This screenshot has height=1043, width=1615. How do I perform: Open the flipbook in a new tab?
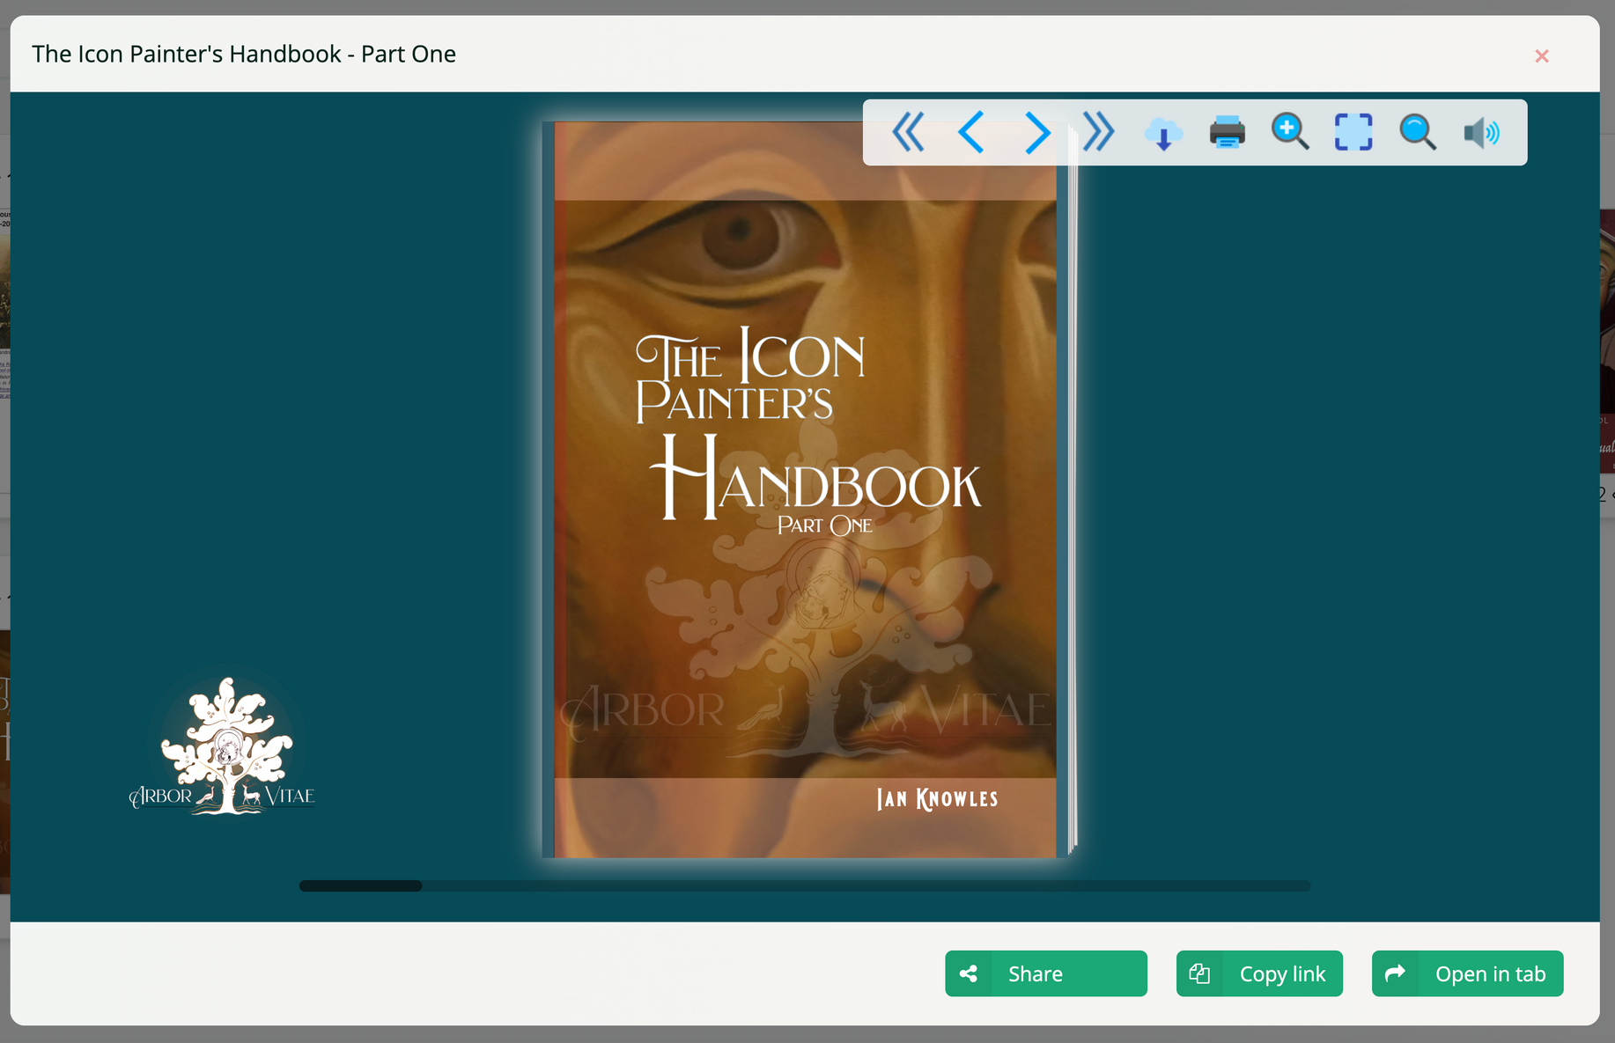click(x=1467, y=973)
